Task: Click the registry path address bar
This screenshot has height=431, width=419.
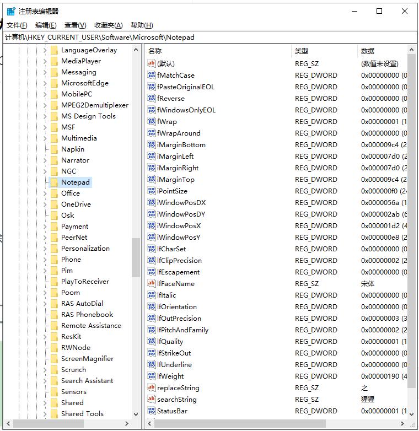Action: point(210,37)
